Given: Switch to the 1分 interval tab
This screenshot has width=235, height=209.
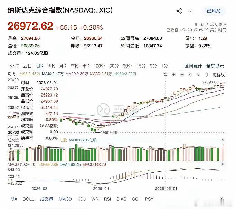Looking at the screenshot, I should pyautogui.click(x=164, y=66).
